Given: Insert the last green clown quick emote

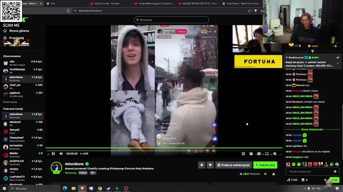Looking at the screenshot, I should pyautogui.click(x=337, y=164).
